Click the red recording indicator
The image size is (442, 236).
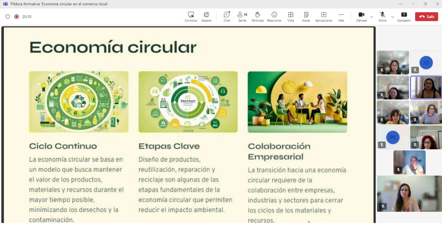point(17,17)
